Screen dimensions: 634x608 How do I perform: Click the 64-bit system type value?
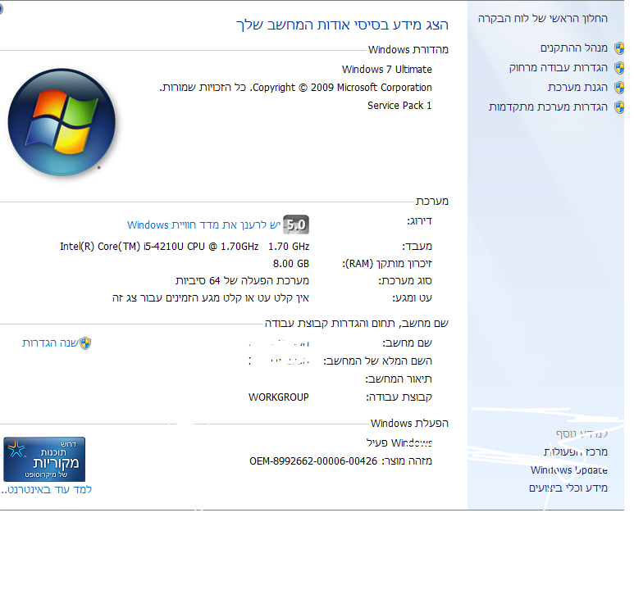[x=242, y=281]
